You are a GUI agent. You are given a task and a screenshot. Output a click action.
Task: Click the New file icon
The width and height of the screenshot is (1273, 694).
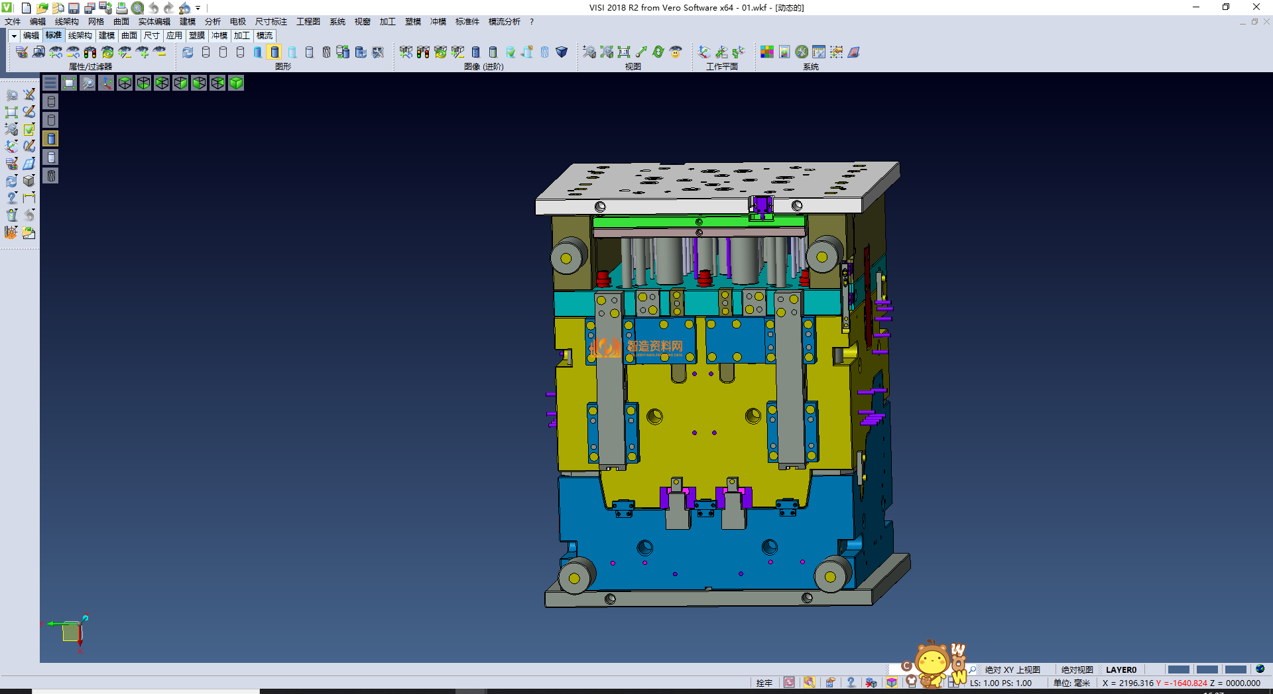[26, 8]
